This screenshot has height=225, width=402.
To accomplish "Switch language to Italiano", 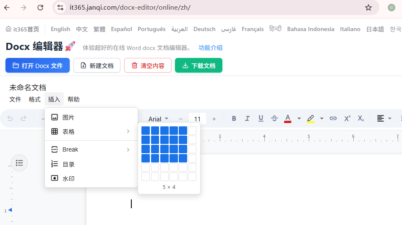I will click(350, 29).
